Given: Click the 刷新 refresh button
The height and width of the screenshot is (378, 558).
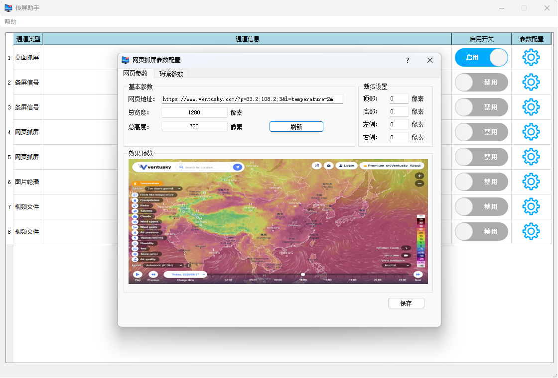Looking at the screenshot, I should tap(296, 127).
